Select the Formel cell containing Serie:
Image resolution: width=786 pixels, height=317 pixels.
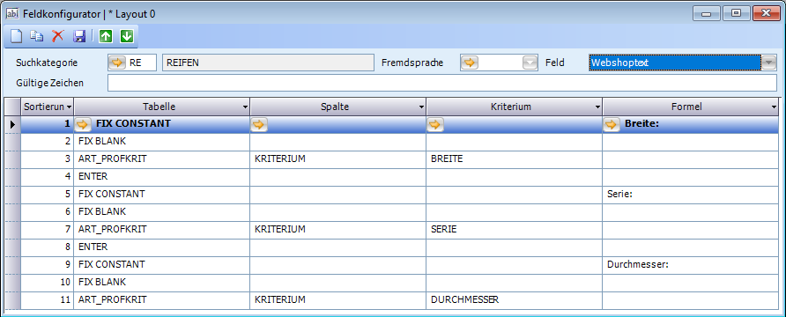click(691, 194)
